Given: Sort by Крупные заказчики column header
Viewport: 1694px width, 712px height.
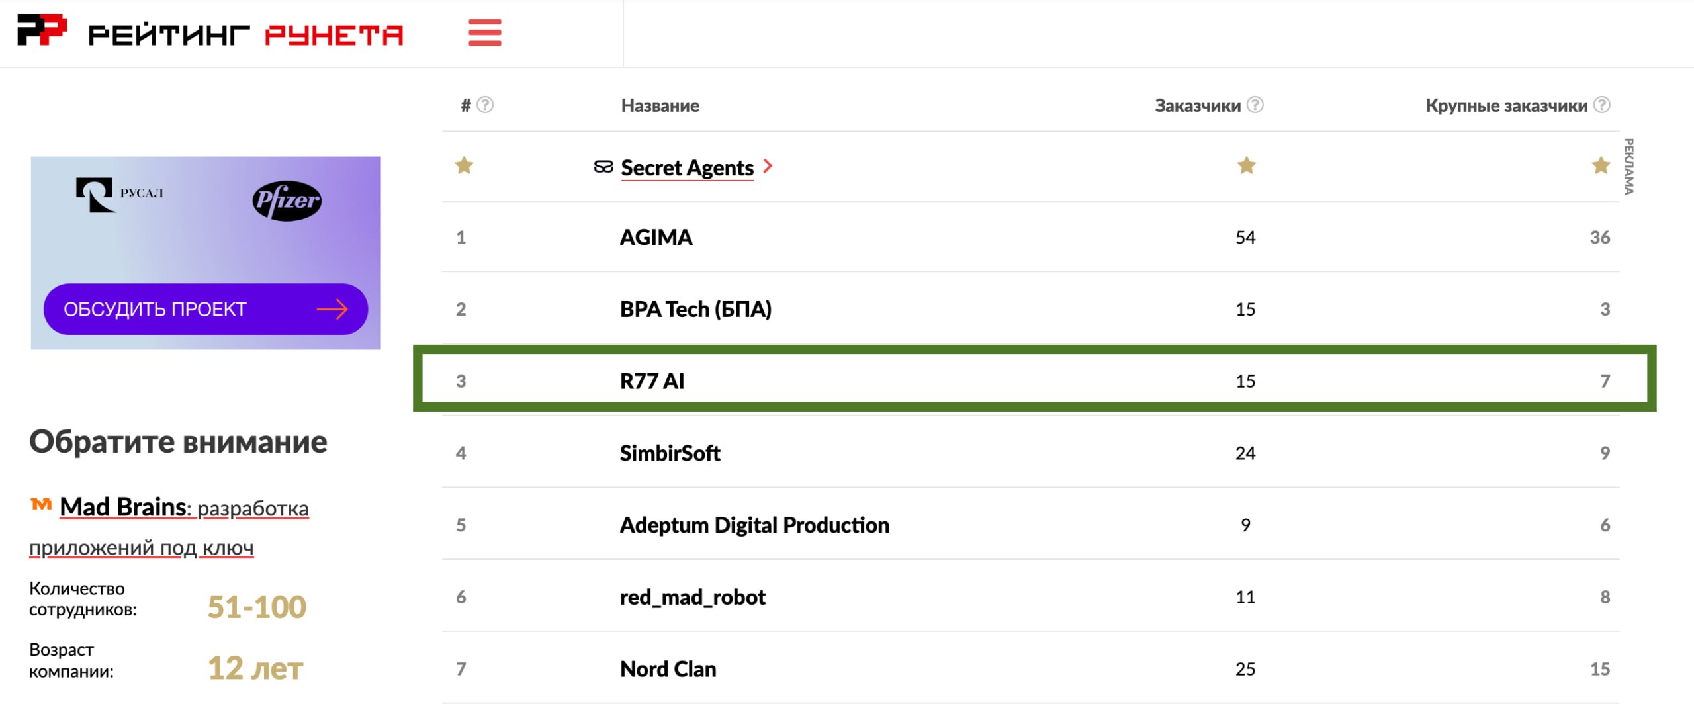Looking at the screenshot, I should pos(1507,106).
